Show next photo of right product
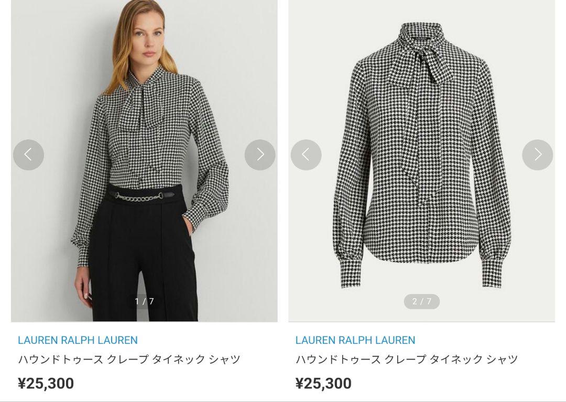Viewport: 566px width, 402px height. pyautogui.click(x=538, y=155)
